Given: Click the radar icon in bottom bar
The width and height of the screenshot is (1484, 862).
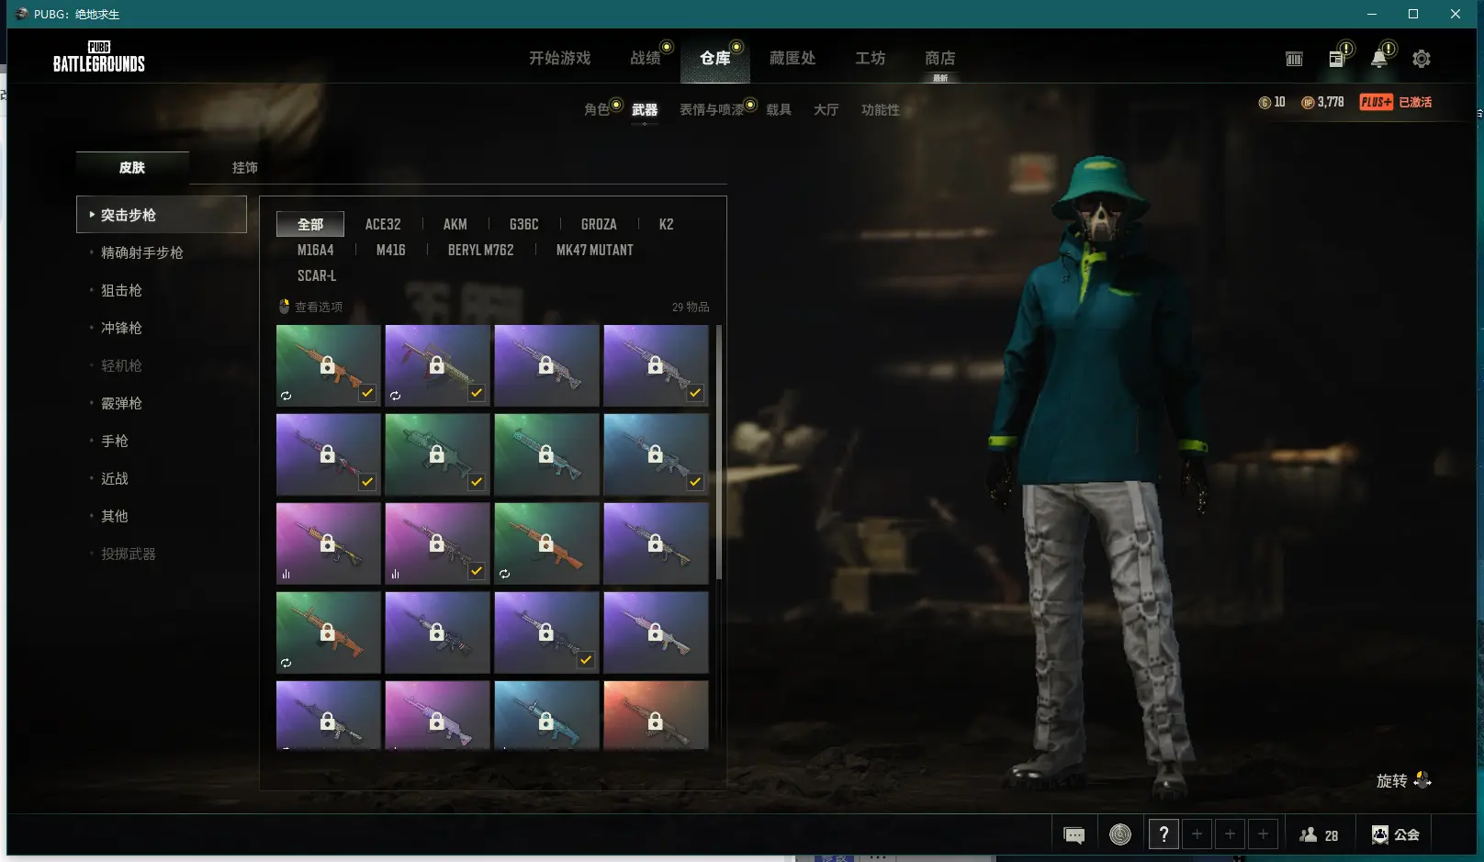Looking at the screenshot, I should pyautogui.click(x=1119, y=834).
